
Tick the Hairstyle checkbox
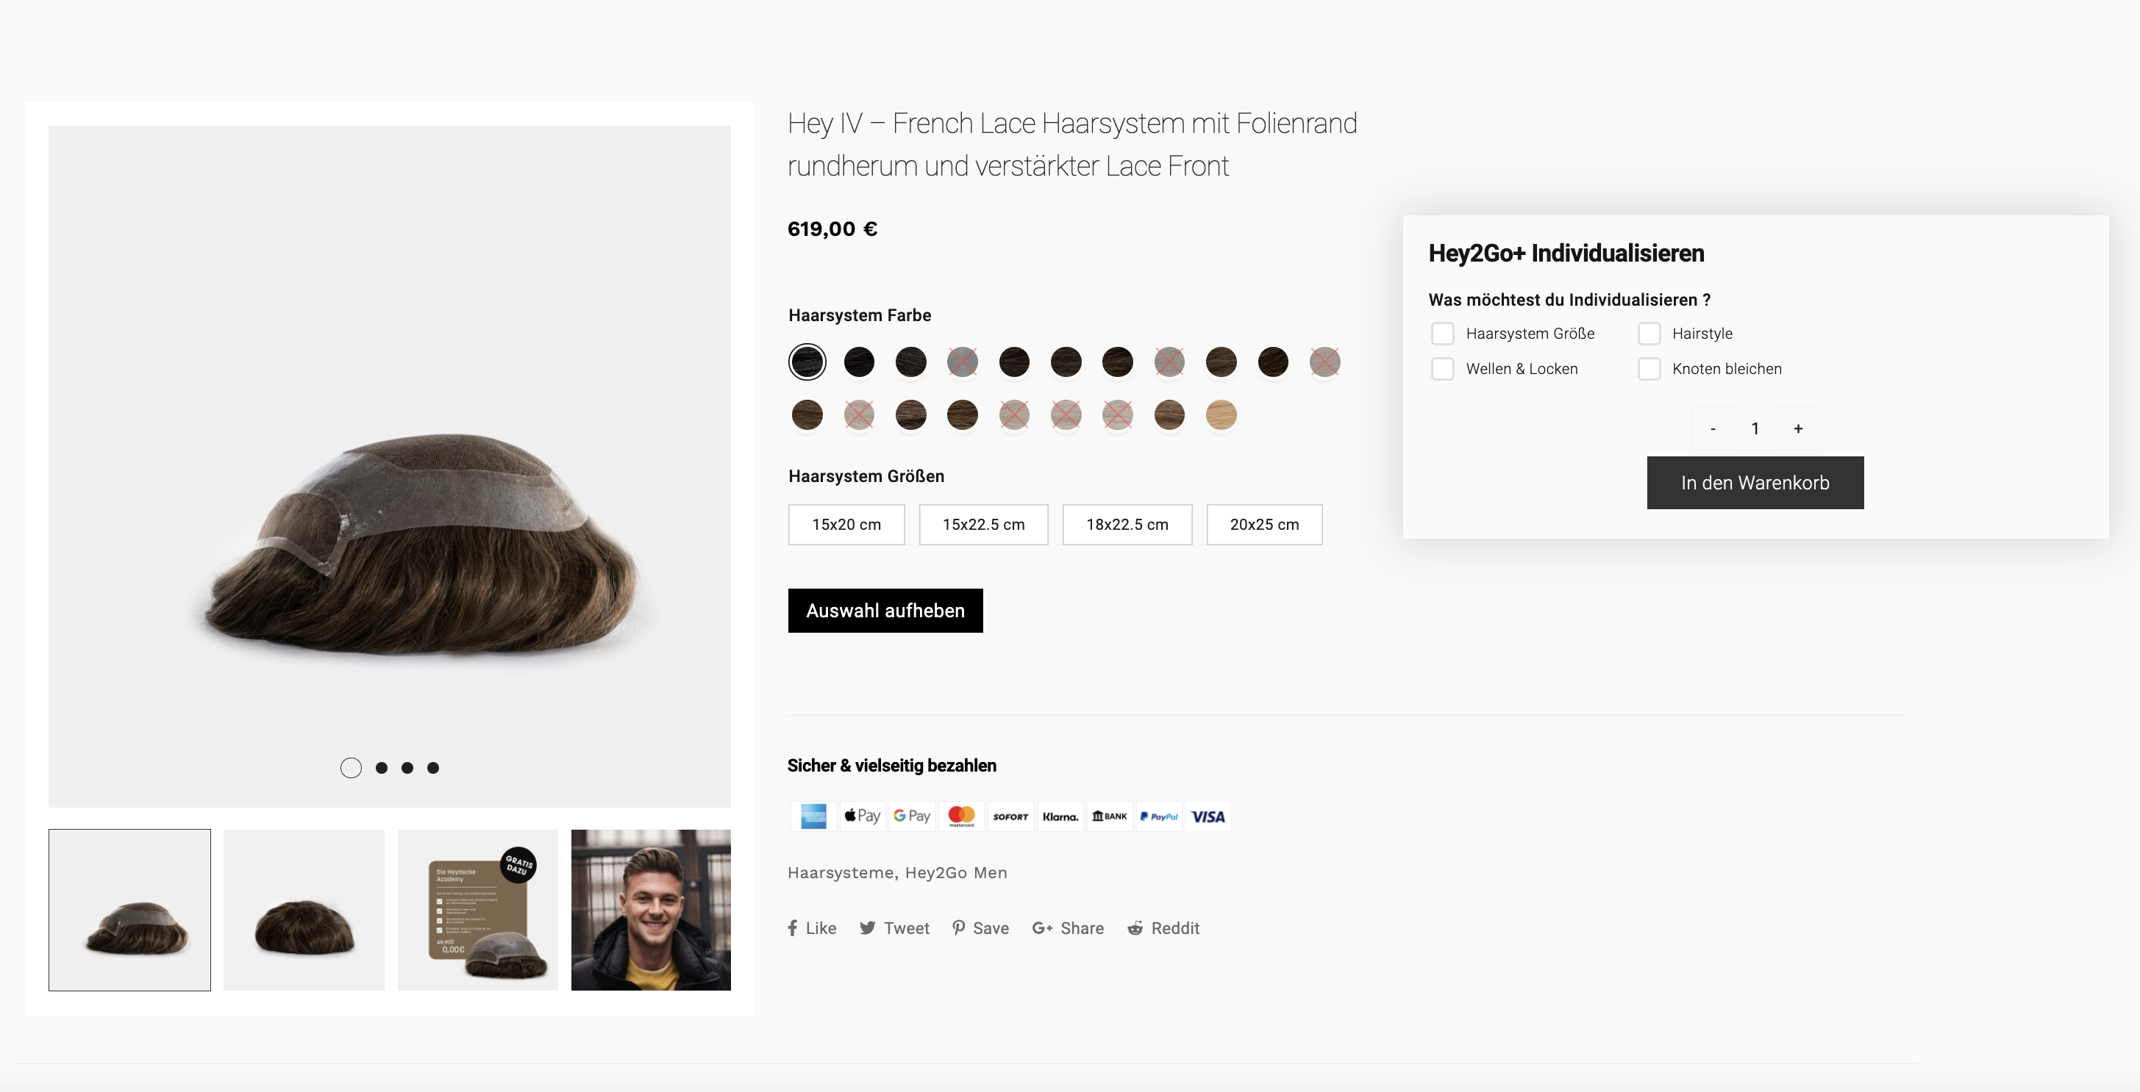1649,333
